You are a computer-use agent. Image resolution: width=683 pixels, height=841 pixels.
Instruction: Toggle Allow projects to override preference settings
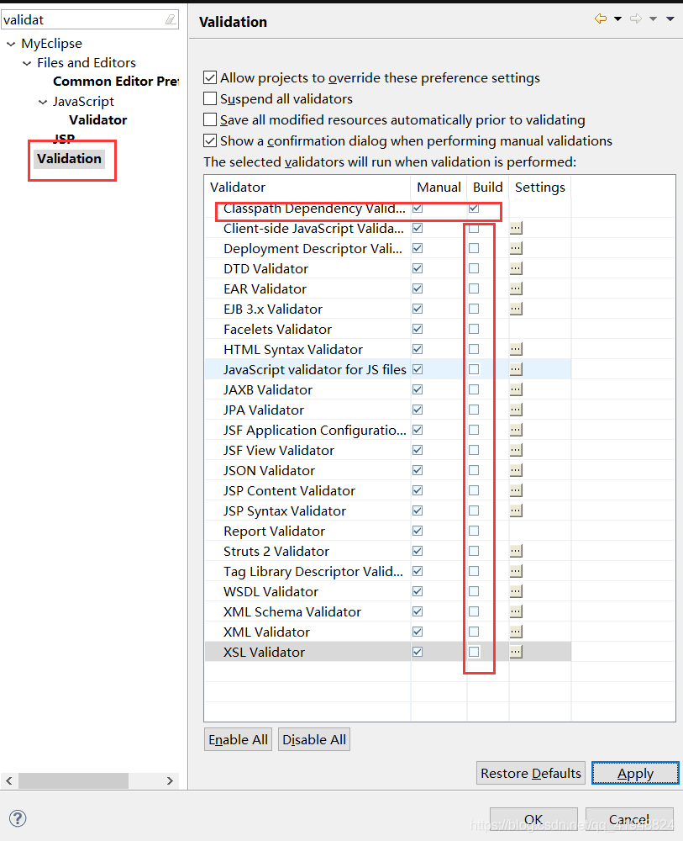(x=210, y=77)
